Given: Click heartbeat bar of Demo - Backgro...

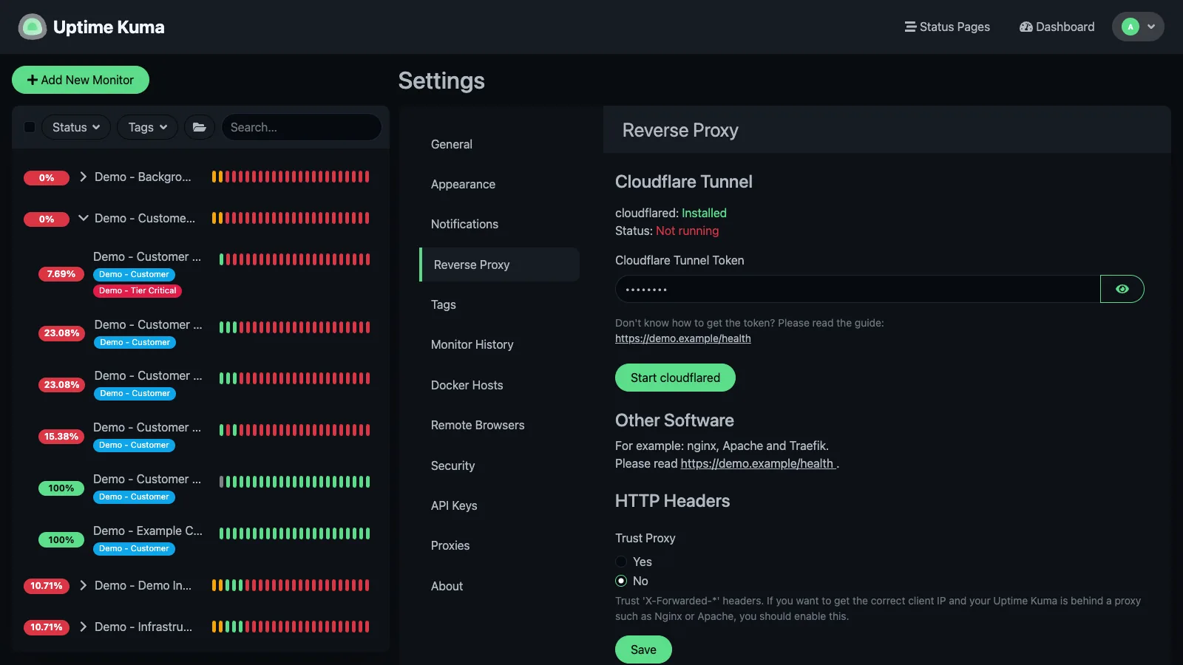Looking at the screenshot, I should [x=291, y=177].
